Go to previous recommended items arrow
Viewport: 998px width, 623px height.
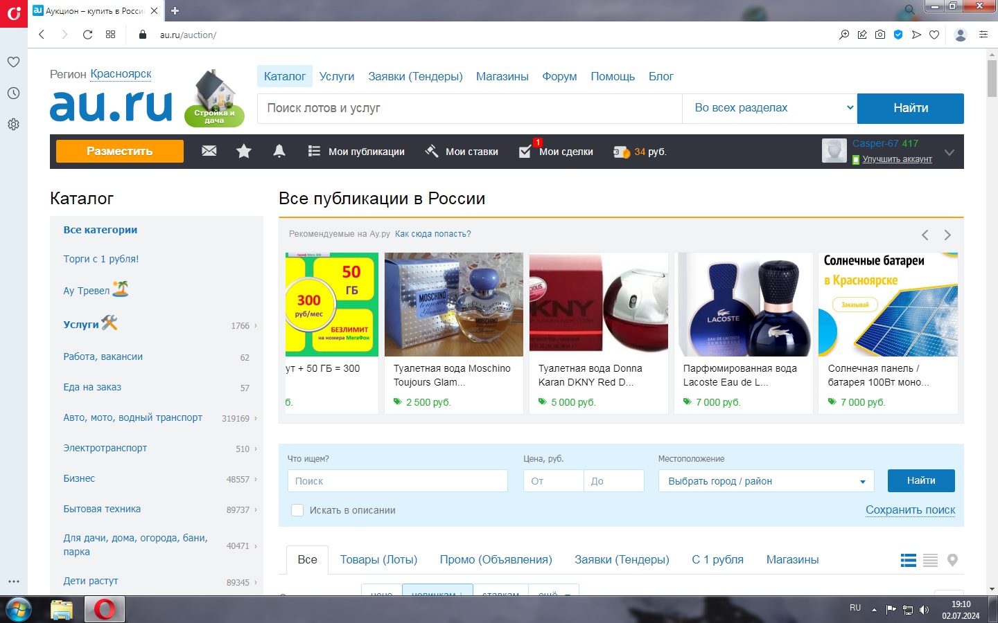[x=925, y=235]
